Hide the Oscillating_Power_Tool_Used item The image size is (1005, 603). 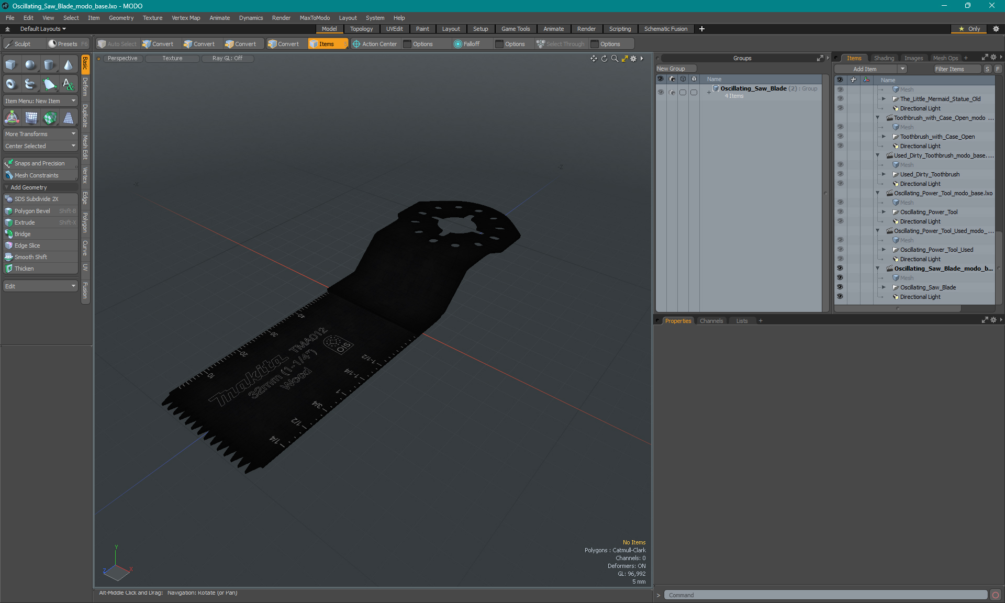pyautogui.click(x=840, y=250)
